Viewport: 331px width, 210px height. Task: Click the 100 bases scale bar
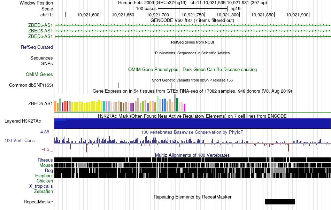[193, 9]
